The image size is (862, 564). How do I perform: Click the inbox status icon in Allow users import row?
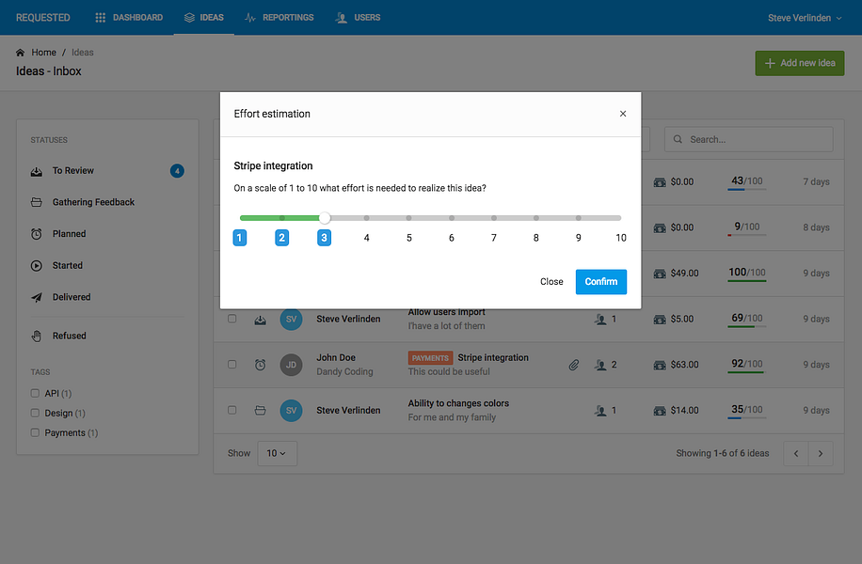[260, 319]
